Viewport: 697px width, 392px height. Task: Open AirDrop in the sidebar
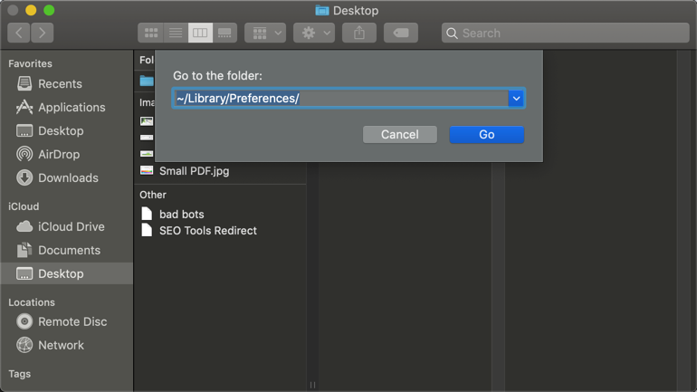point(59,154)
